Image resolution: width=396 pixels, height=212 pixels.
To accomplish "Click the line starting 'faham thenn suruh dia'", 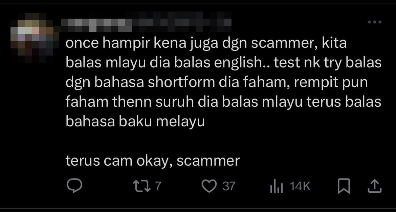I will [x=223, y=102].
